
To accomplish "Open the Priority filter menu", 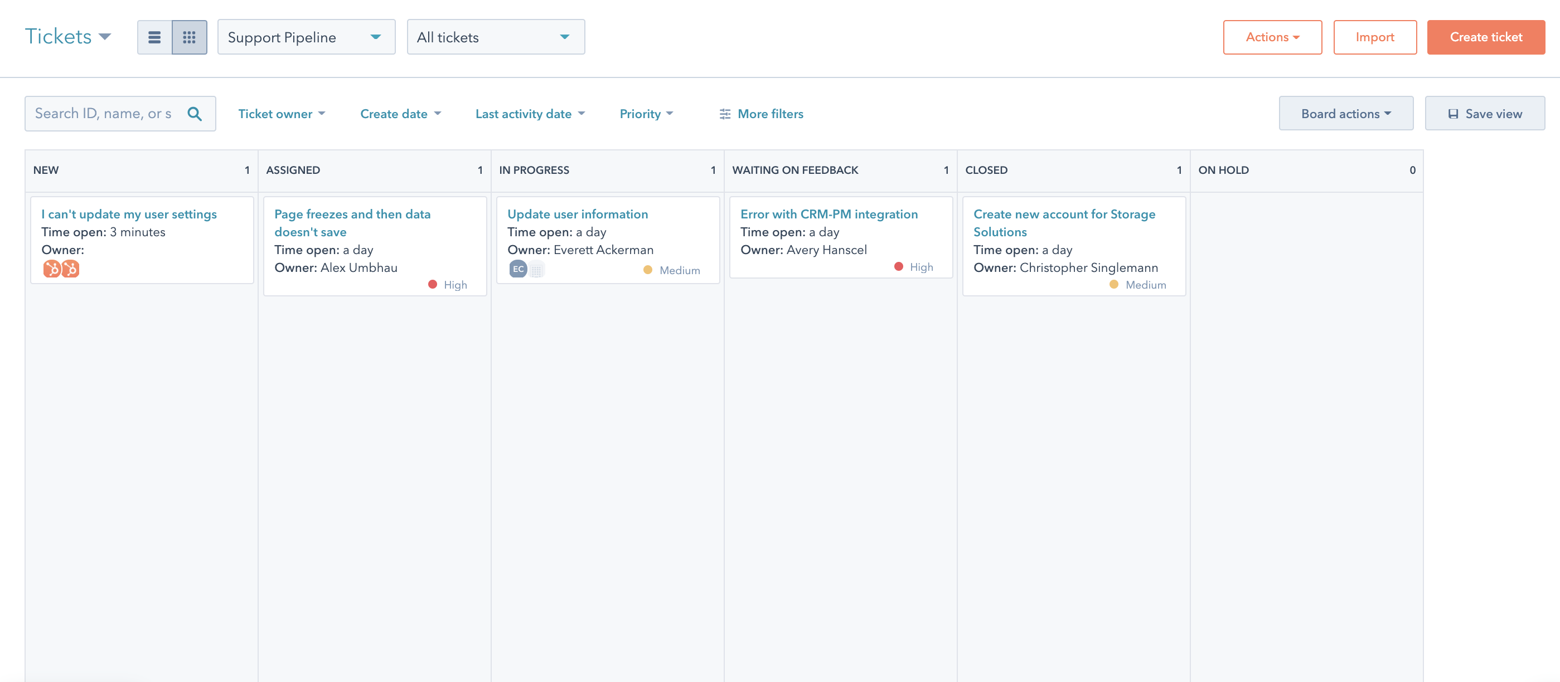I will (646, 114).
